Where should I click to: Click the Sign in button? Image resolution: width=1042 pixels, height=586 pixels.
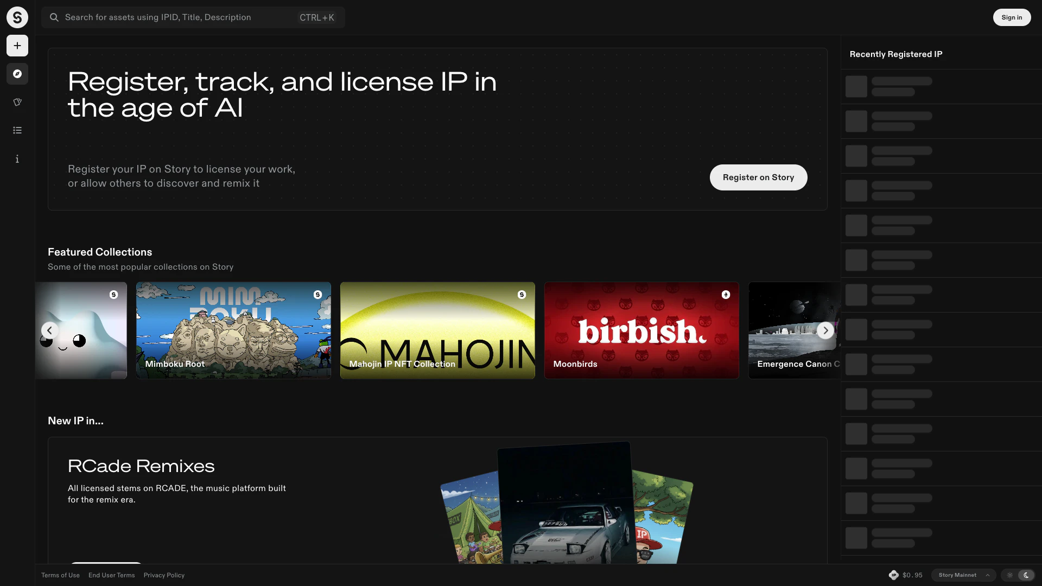[x=1012, y=17]
